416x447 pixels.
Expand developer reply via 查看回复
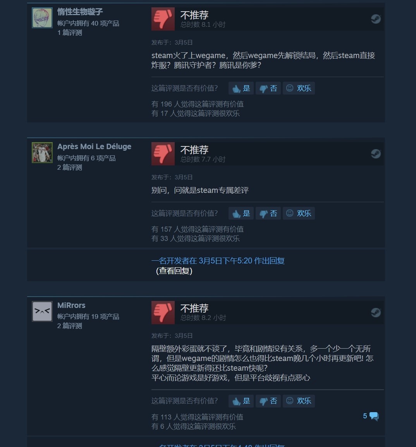[174, 270]
